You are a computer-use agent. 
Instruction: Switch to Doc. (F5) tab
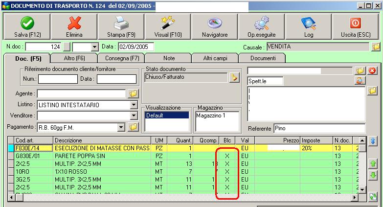[x=28, y=59]
